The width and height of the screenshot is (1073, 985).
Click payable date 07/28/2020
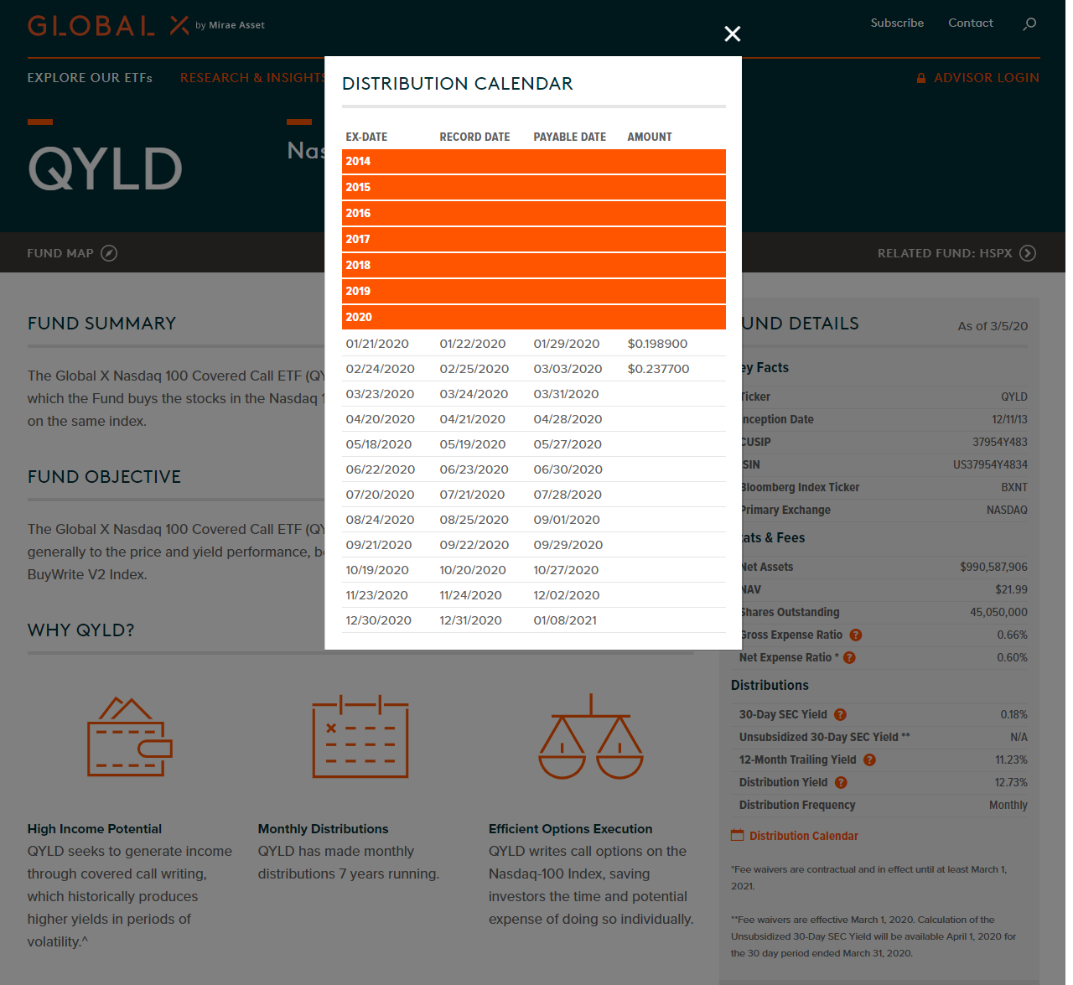(568, 495)
